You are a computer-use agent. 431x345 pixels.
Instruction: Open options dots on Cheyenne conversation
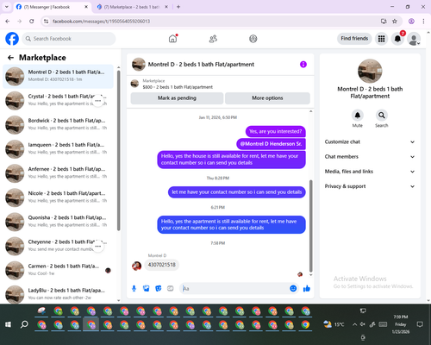point(98,247)
